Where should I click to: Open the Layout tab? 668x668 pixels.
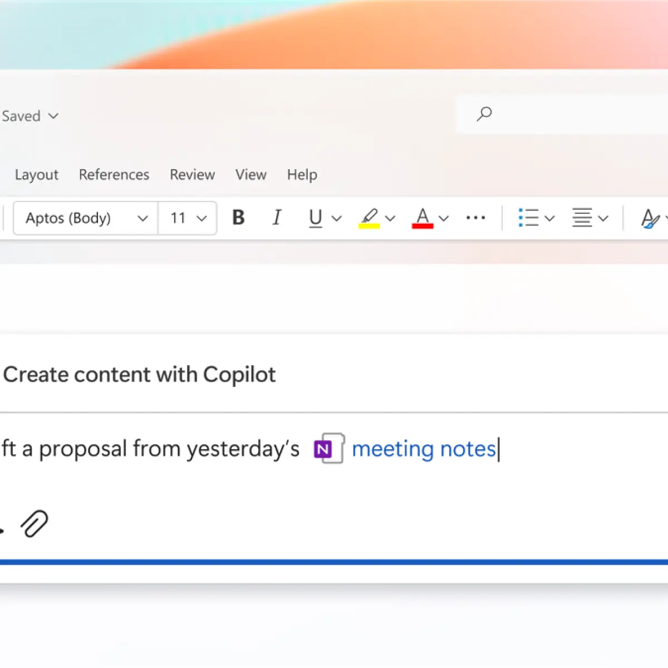[x=36, y=175]
